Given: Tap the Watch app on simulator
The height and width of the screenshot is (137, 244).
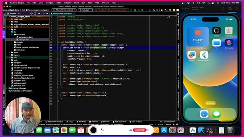Looking at the screenshot, I should 217,31.
